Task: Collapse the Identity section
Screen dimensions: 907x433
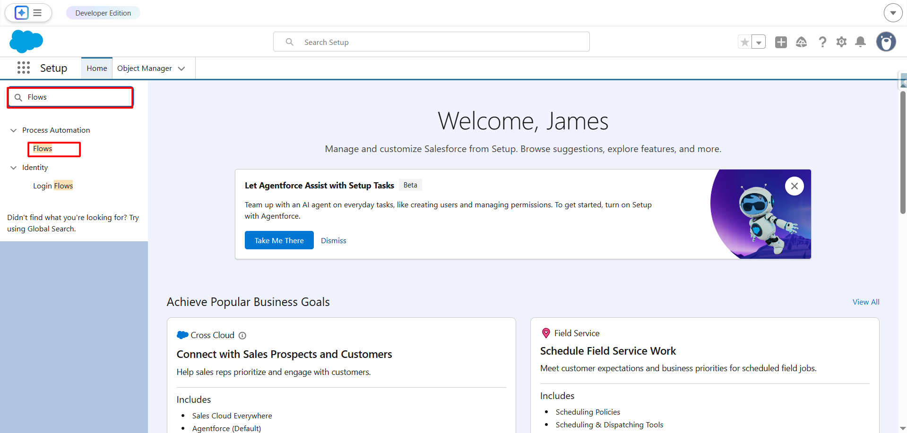Action: click(x=14, y=168)
